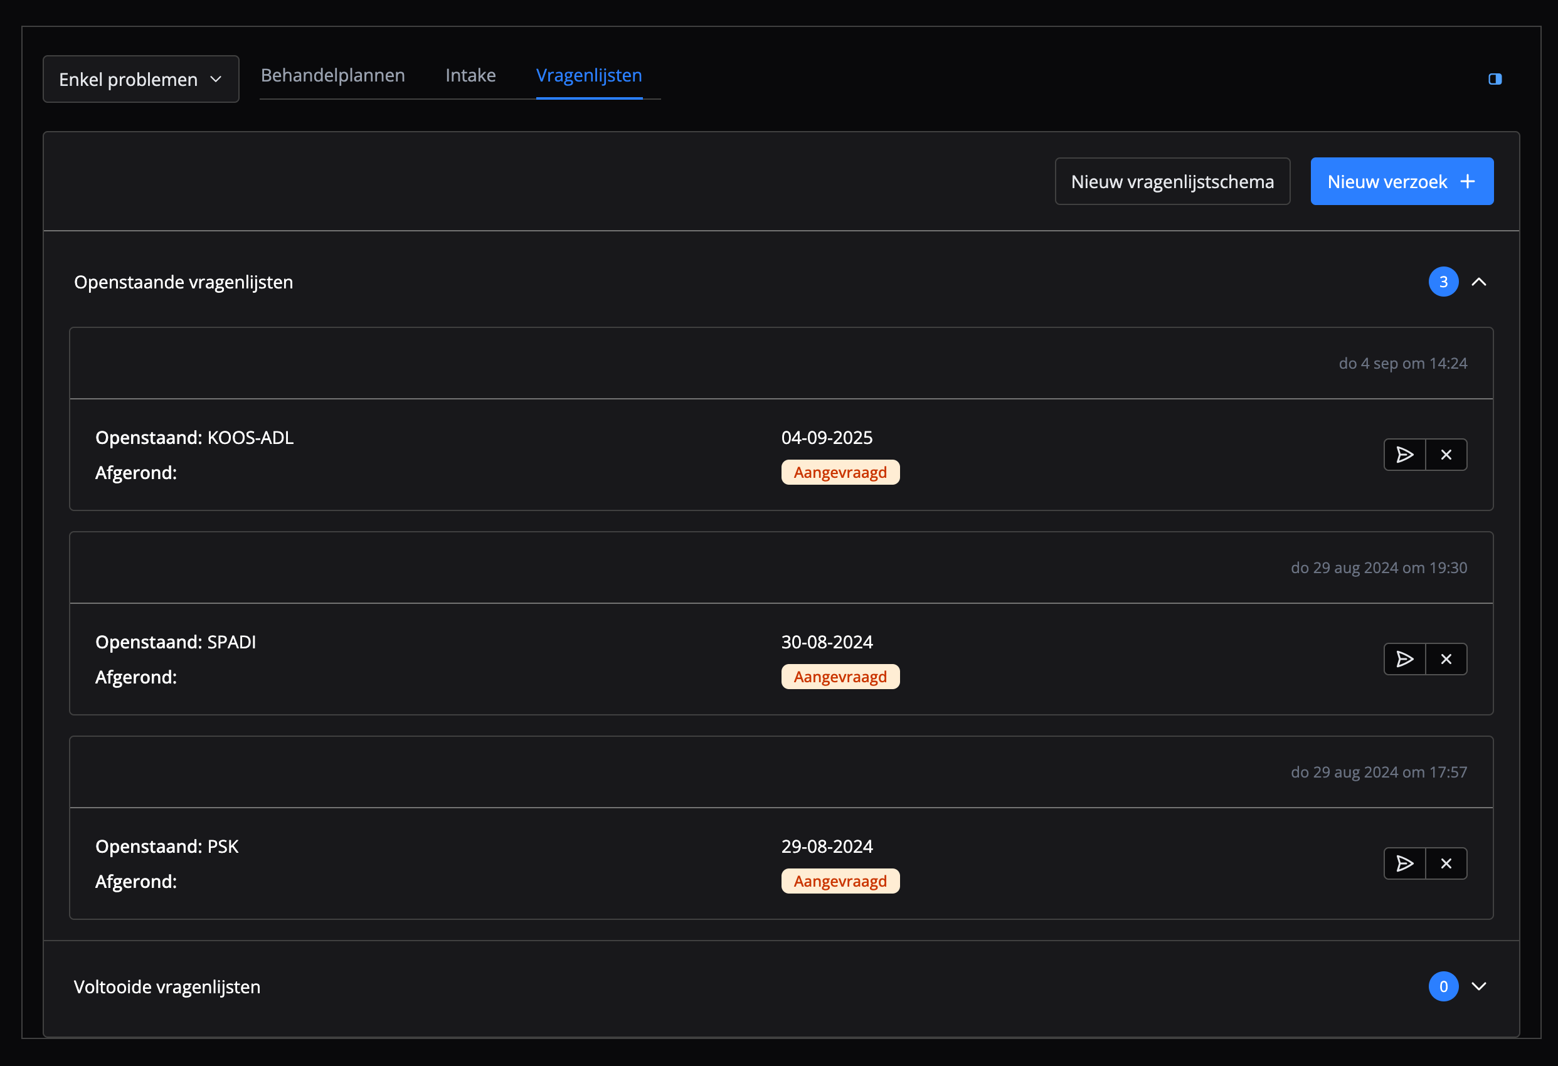The height and width of the screenshot is (1066, 1558).
Task: Click the Aangevraagd badge for KOOS-ADL
Action: (840, 473)
